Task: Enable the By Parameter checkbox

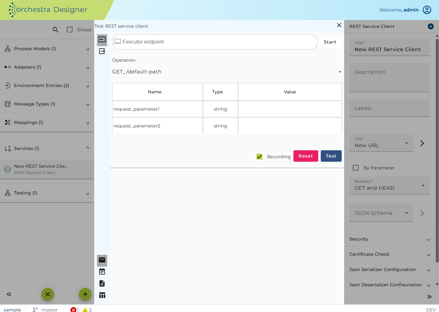Action: coord(356,168)
